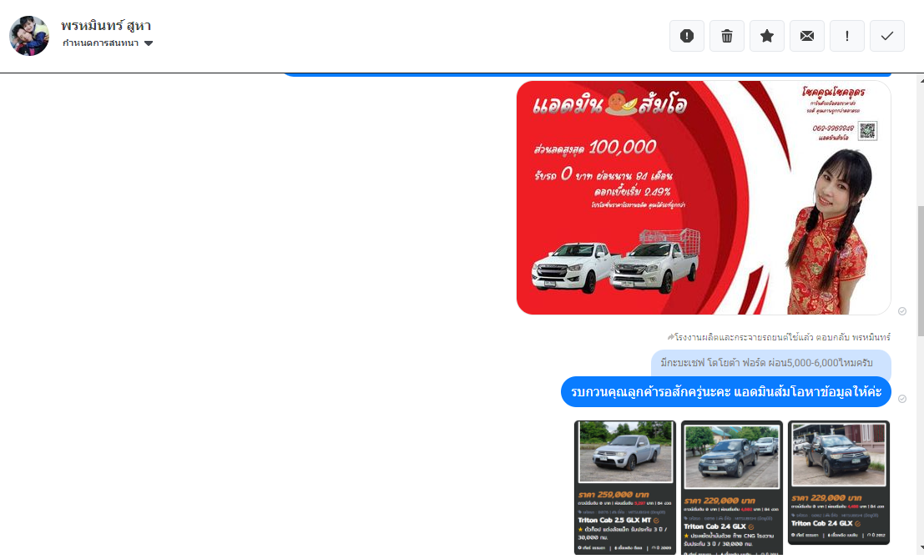Flag conversation as priority with the exclamation mark
924x559 pixels.
pyautogui.click(x=847, y=36)
